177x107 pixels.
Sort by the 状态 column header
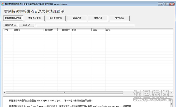[98, 30]
